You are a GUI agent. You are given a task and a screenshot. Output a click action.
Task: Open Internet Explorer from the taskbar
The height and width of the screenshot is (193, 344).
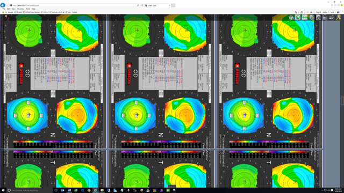click(x=96, y=190)
